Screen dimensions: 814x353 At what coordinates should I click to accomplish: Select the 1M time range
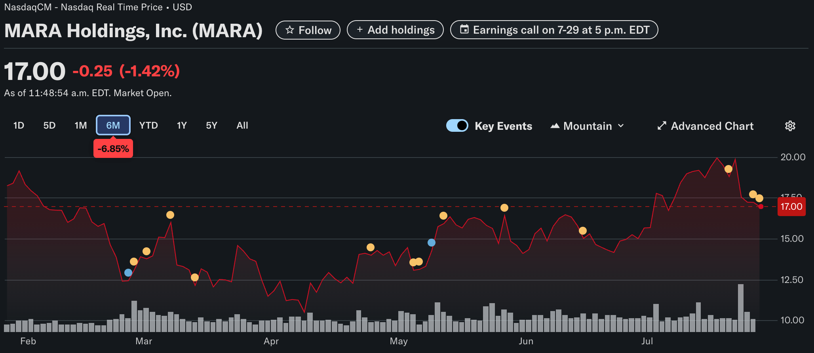80,125
